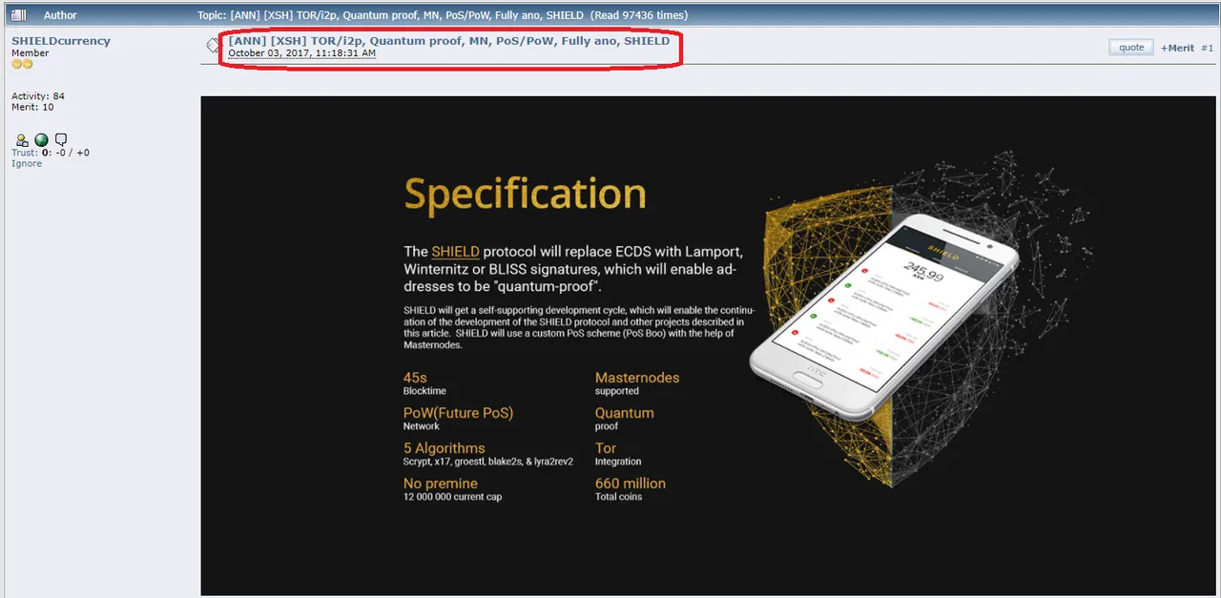
Task: Click the author's gold coin rank icons
Action: click(x=22, y=65)
